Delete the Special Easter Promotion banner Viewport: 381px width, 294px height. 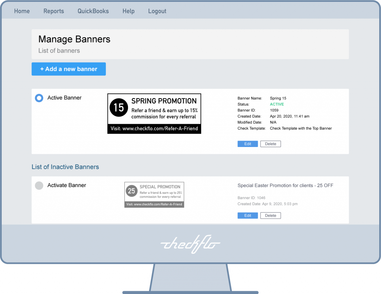point(271,216)
